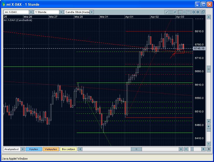Click the Java Applet Window status text
Screen dimensions: 214x162
coord(15,159)
